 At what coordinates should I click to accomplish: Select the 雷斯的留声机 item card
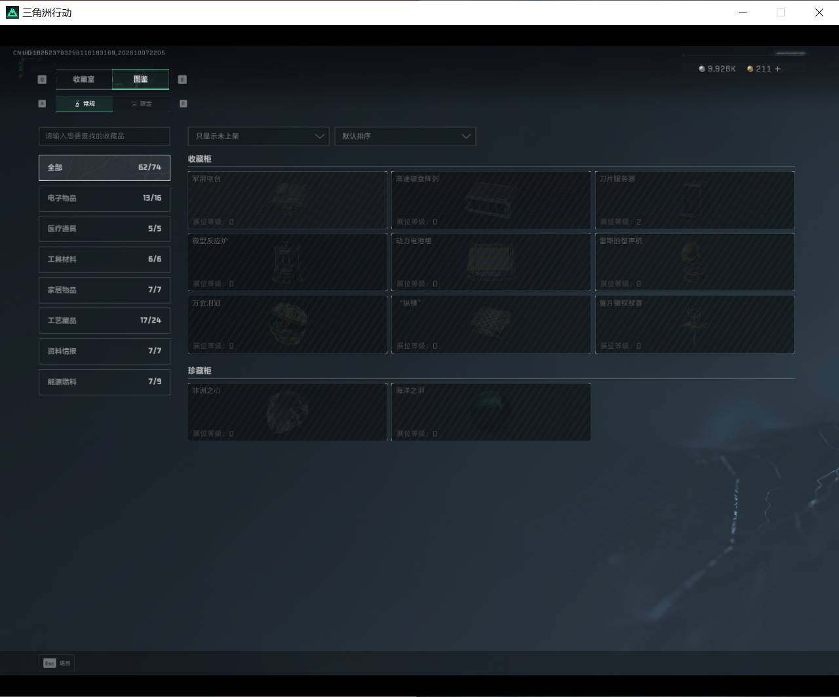[695, 262]
